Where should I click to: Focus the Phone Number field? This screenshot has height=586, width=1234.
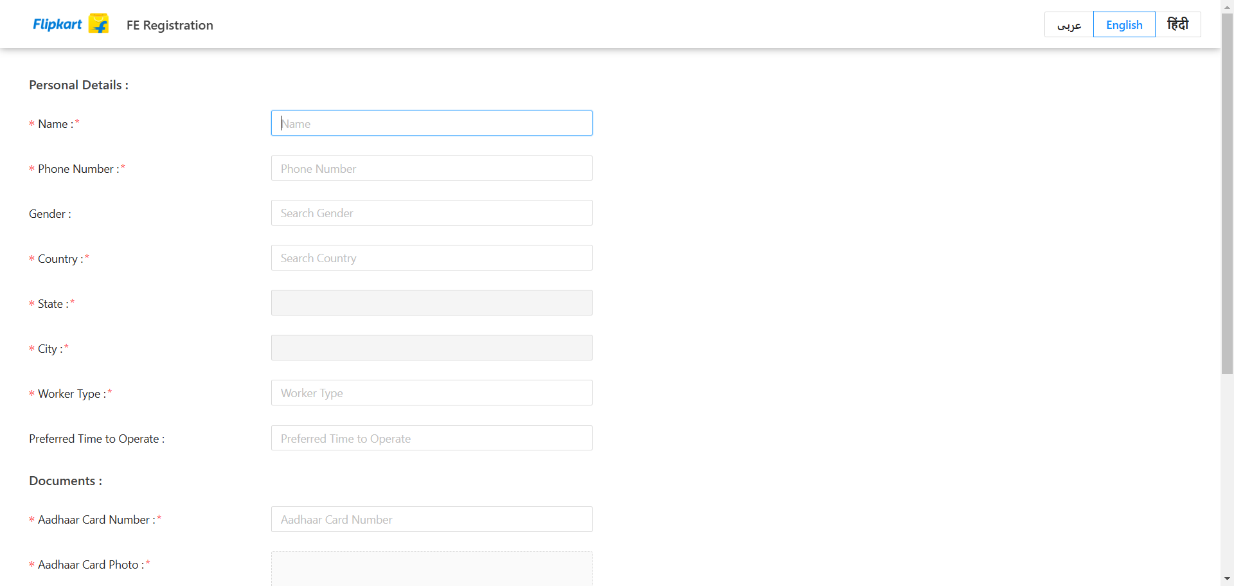tap(431, 168)
